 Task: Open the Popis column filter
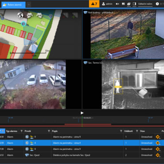pyautogui.click(x=121, y=131)
